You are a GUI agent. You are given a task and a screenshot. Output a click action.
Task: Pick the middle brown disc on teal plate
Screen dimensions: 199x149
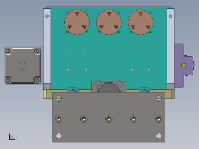point(109,23)
